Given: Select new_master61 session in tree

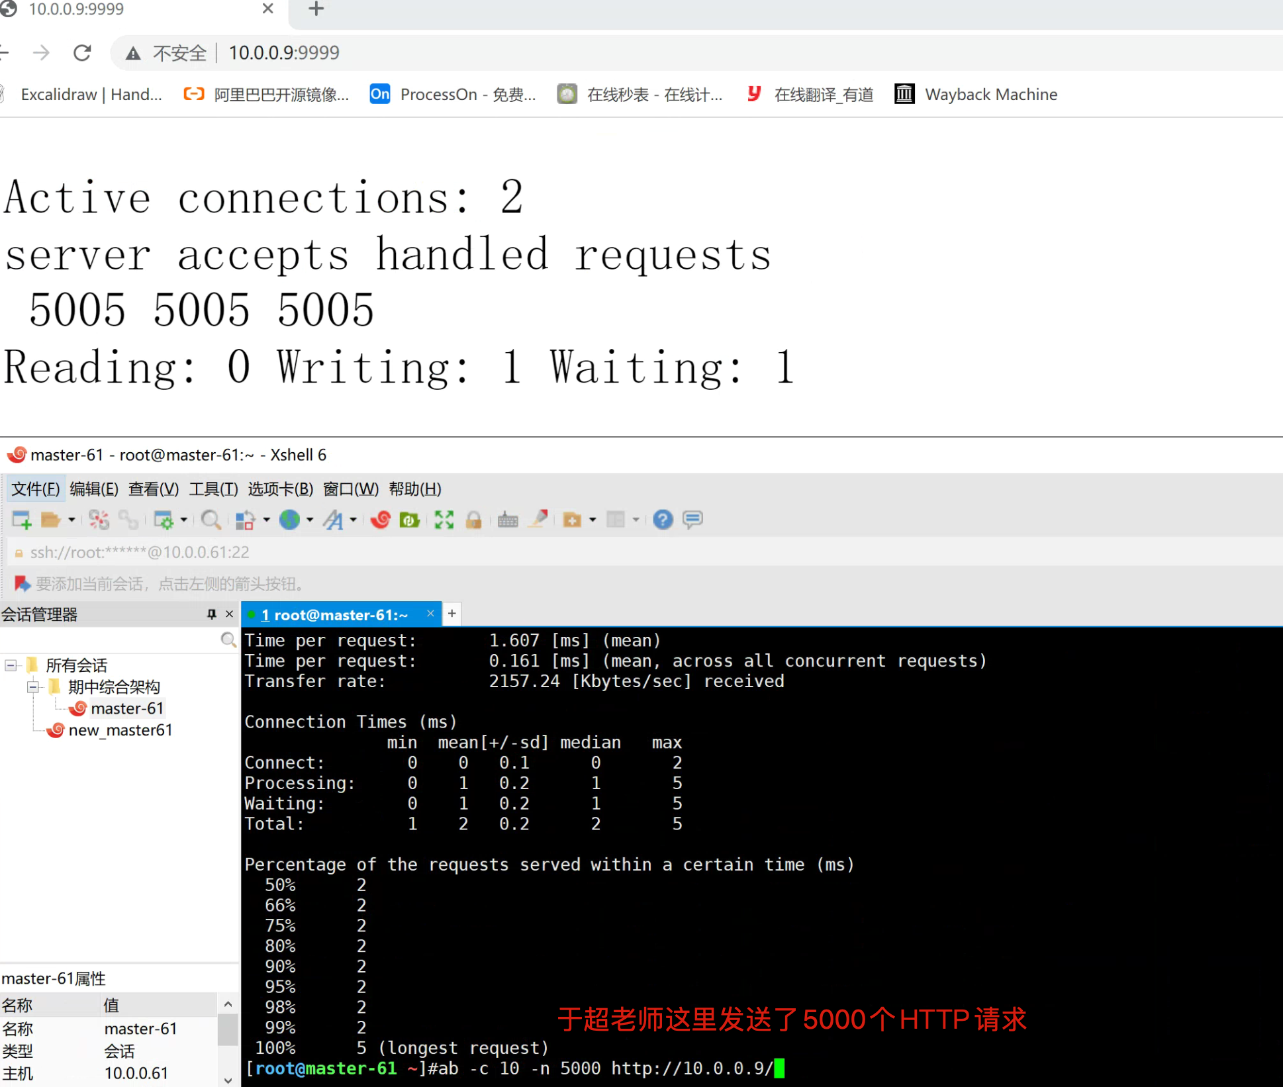Looking at the screenshot, I should pos(120,730).
